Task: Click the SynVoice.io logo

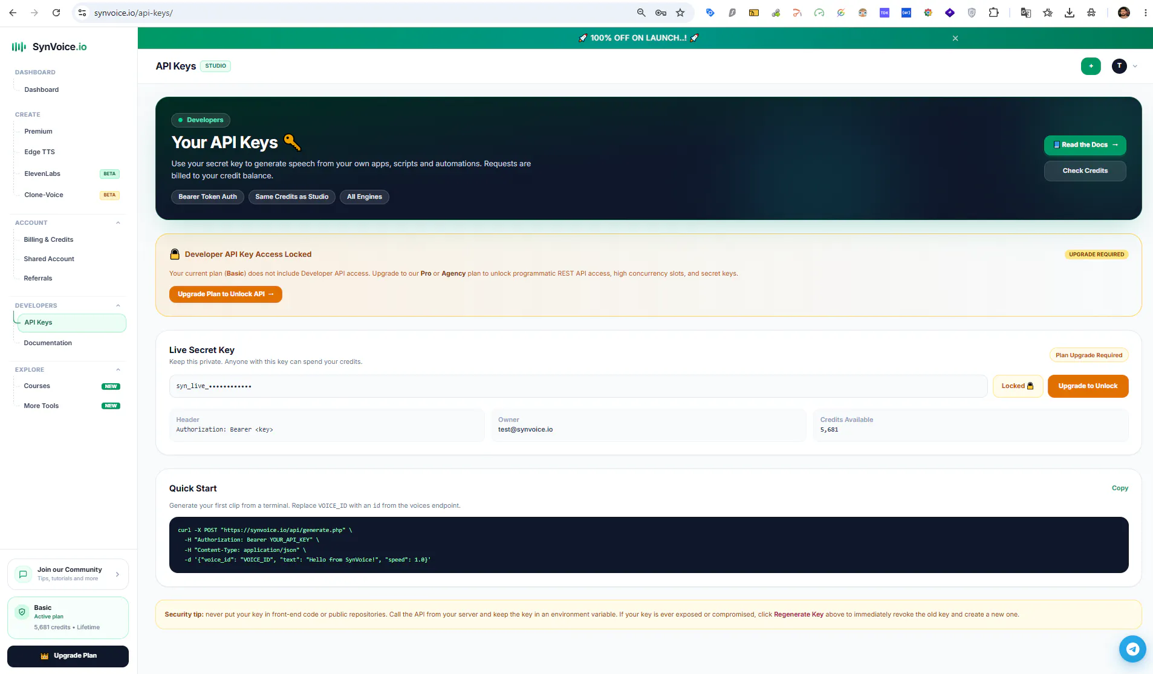Action: tap(50, 47)
